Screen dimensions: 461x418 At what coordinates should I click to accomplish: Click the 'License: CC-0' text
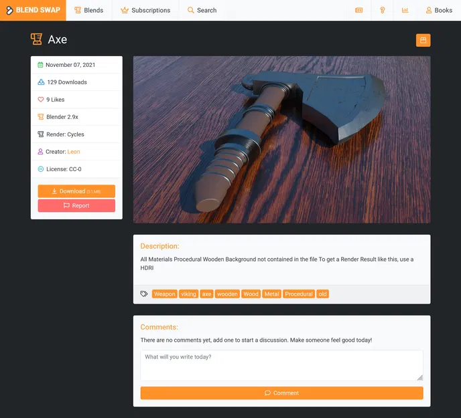pos(64,169)
